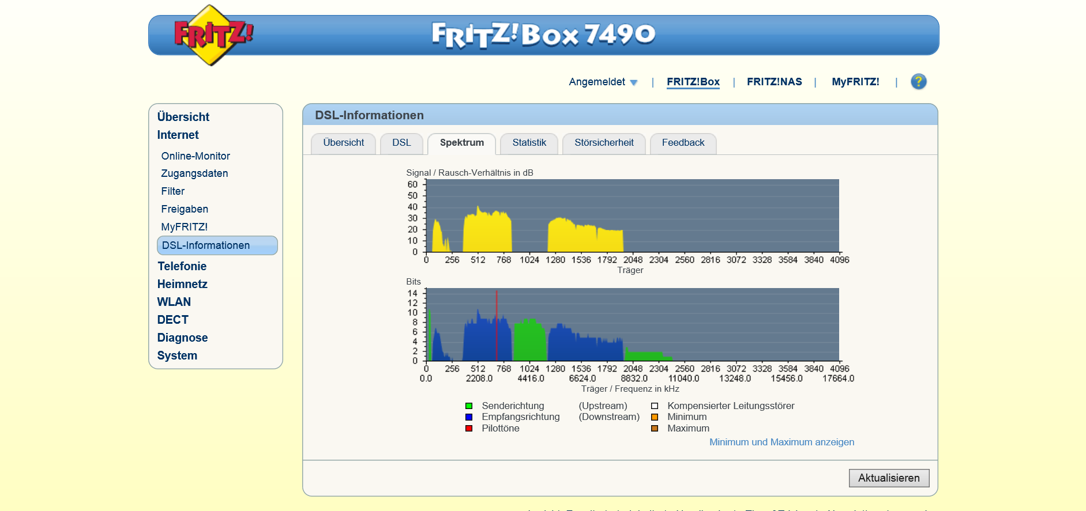This screenshot has height=511, width=1086.
Task: Open the FRITZ!NAS header link
Action: pyautogui.click(x=774, y=82)
